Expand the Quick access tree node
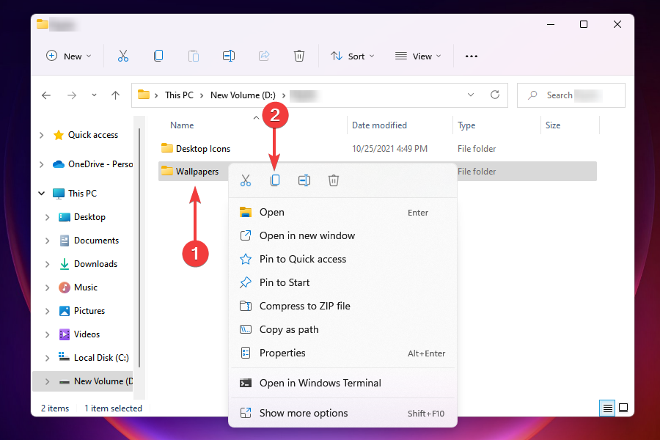Image resolution: width=660 pixels, height=440 pixels. (41, 135)
